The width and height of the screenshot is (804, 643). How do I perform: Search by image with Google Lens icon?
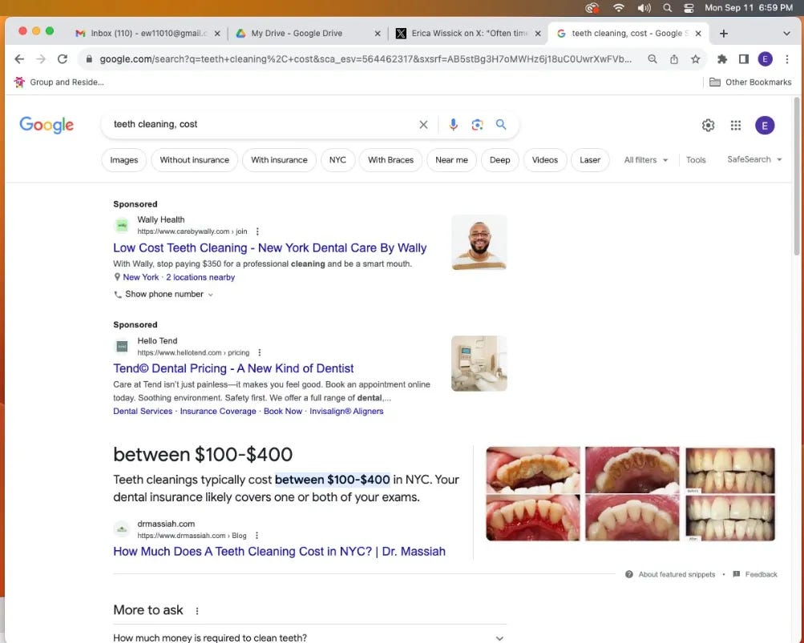[478, 124]
